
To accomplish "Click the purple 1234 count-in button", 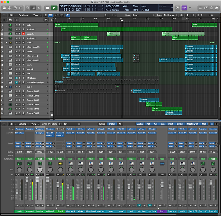I will pyautogui.click(x=184, y=7).
